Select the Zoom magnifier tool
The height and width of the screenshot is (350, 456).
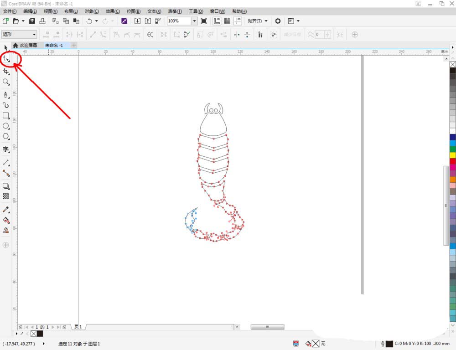coord(6,82)
